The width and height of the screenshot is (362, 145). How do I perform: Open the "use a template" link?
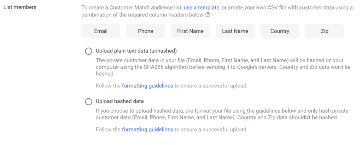click(202, 7)
